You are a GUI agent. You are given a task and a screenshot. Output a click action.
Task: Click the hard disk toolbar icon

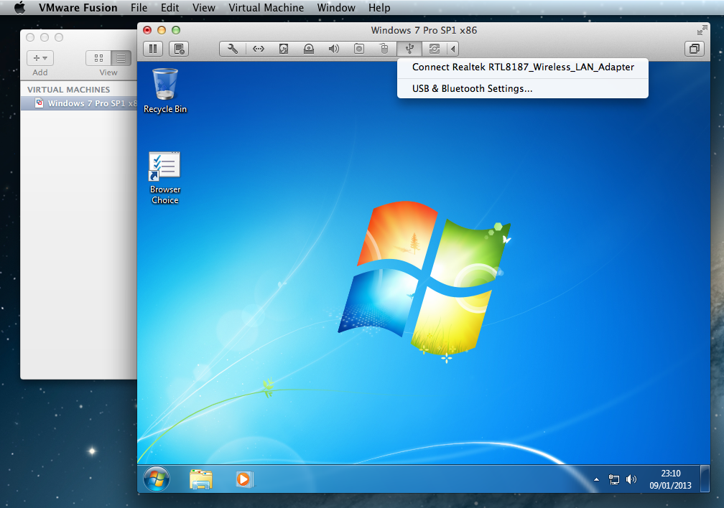284,49
